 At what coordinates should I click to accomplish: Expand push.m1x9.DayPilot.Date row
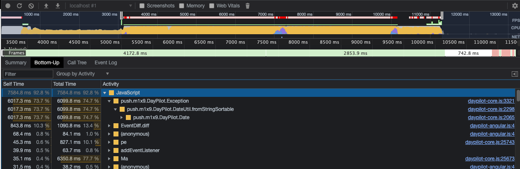click(x=122, y=117)
